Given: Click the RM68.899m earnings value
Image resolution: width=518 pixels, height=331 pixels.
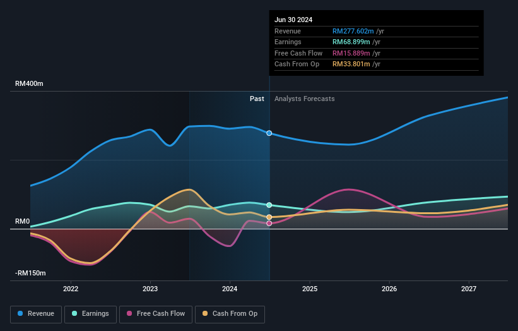Looking at the screenshot, I should point(351,42).
